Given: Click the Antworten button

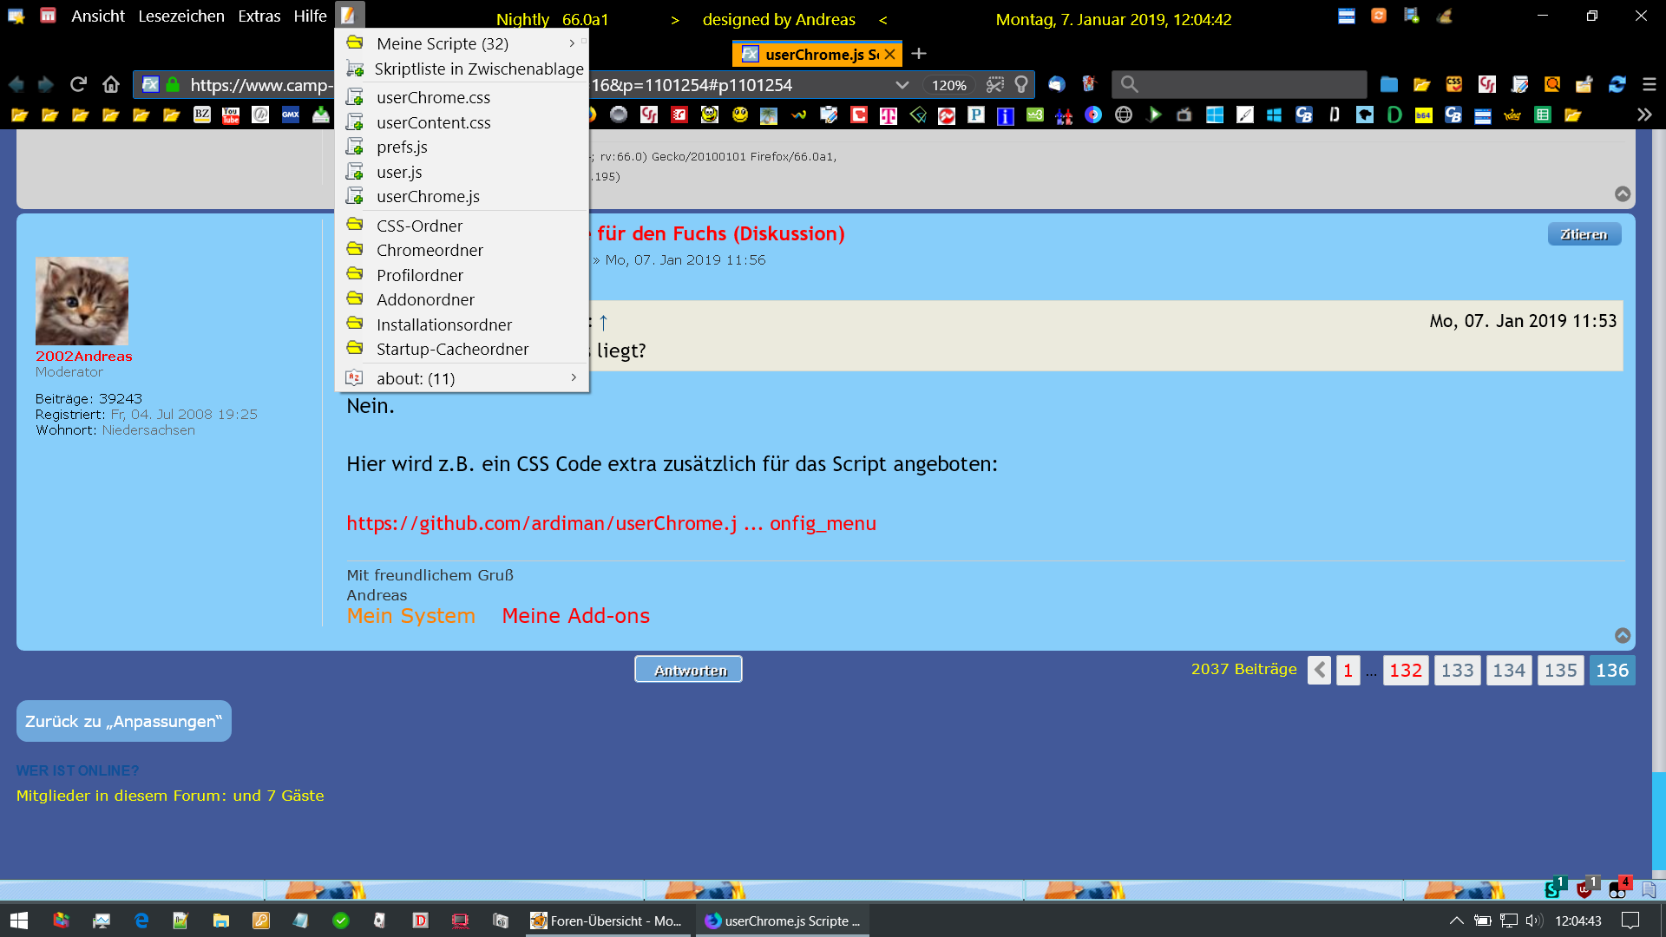Looking at the screenshot, I should [688, 670].
